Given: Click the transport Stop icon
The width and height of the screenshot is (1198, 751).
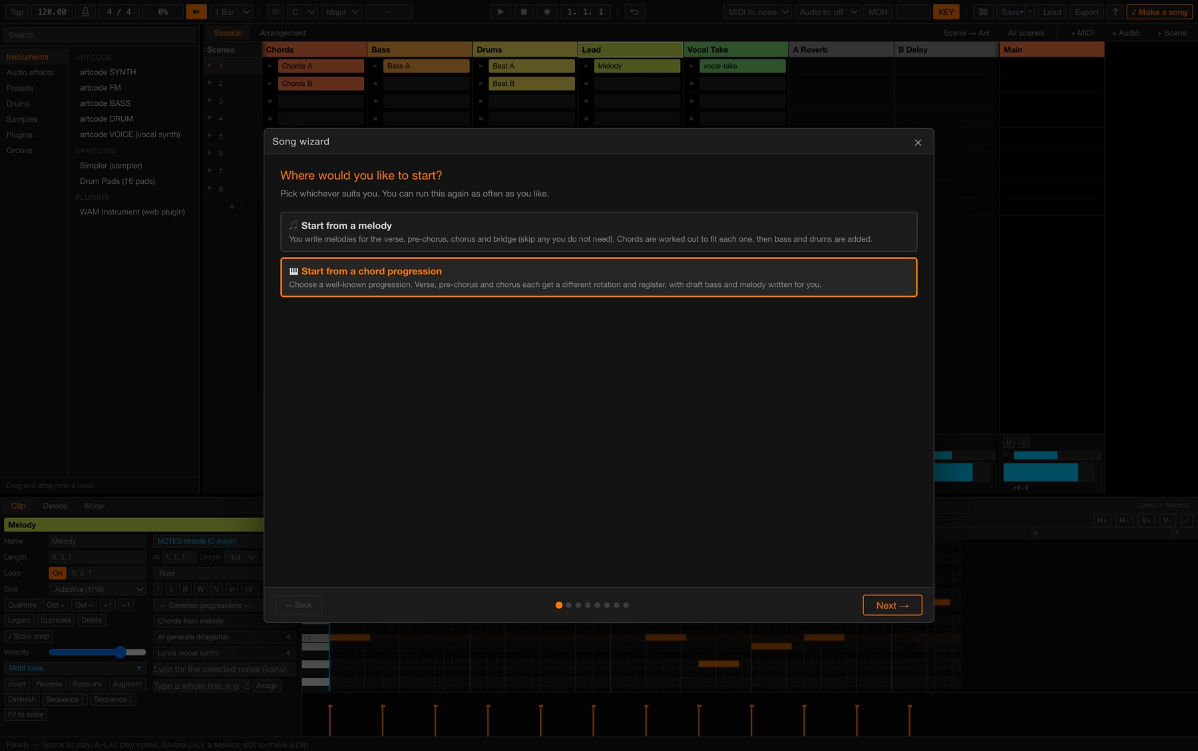Looking at the screenshot, I should tap(524, 12).
